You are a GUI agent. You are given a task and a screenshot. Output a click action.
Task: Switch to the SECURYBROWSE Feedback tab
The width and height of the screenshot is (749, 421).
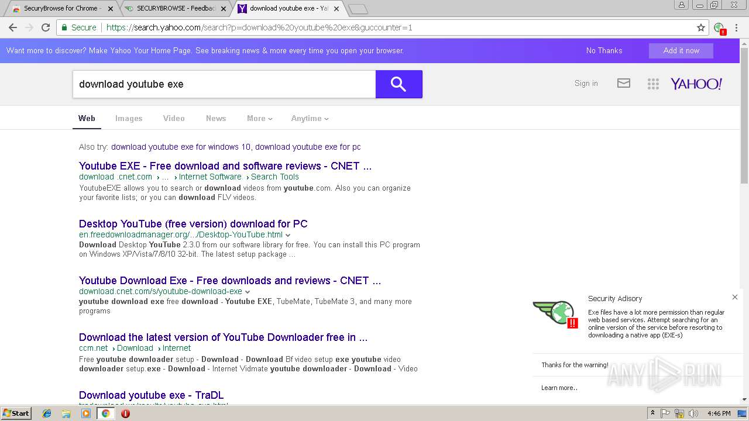[175, 9]
